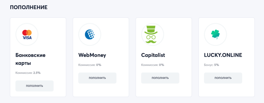Click the LUCKY.ONLINE title
264x103 pixels.
223,55
